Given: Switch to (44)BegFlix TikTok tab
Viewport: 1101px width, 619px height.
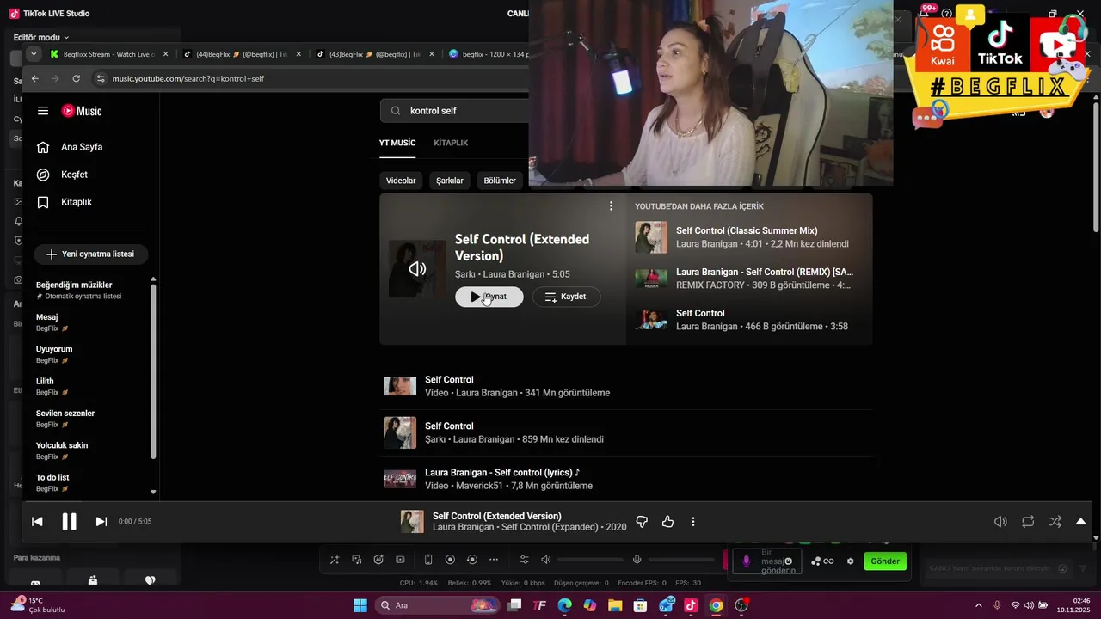Looking at the screenshot, I should pos(243,54).
